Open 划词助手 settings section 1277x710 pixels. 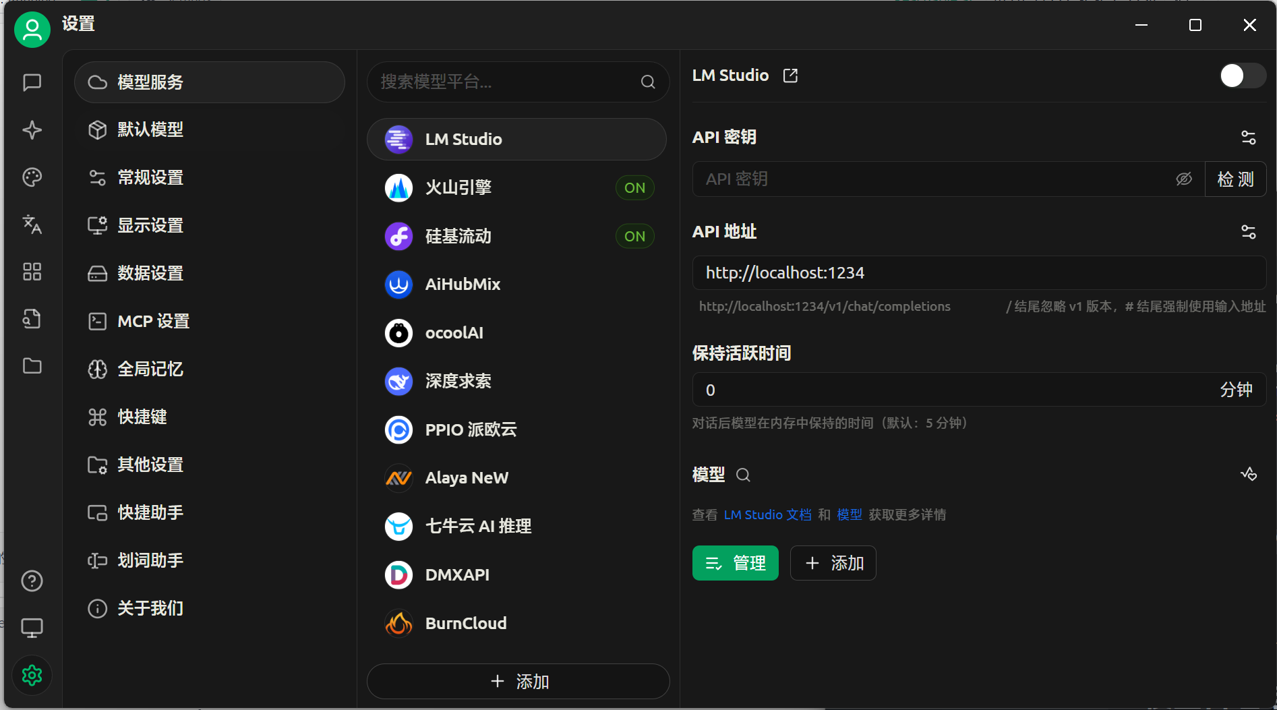click(210, 560)
